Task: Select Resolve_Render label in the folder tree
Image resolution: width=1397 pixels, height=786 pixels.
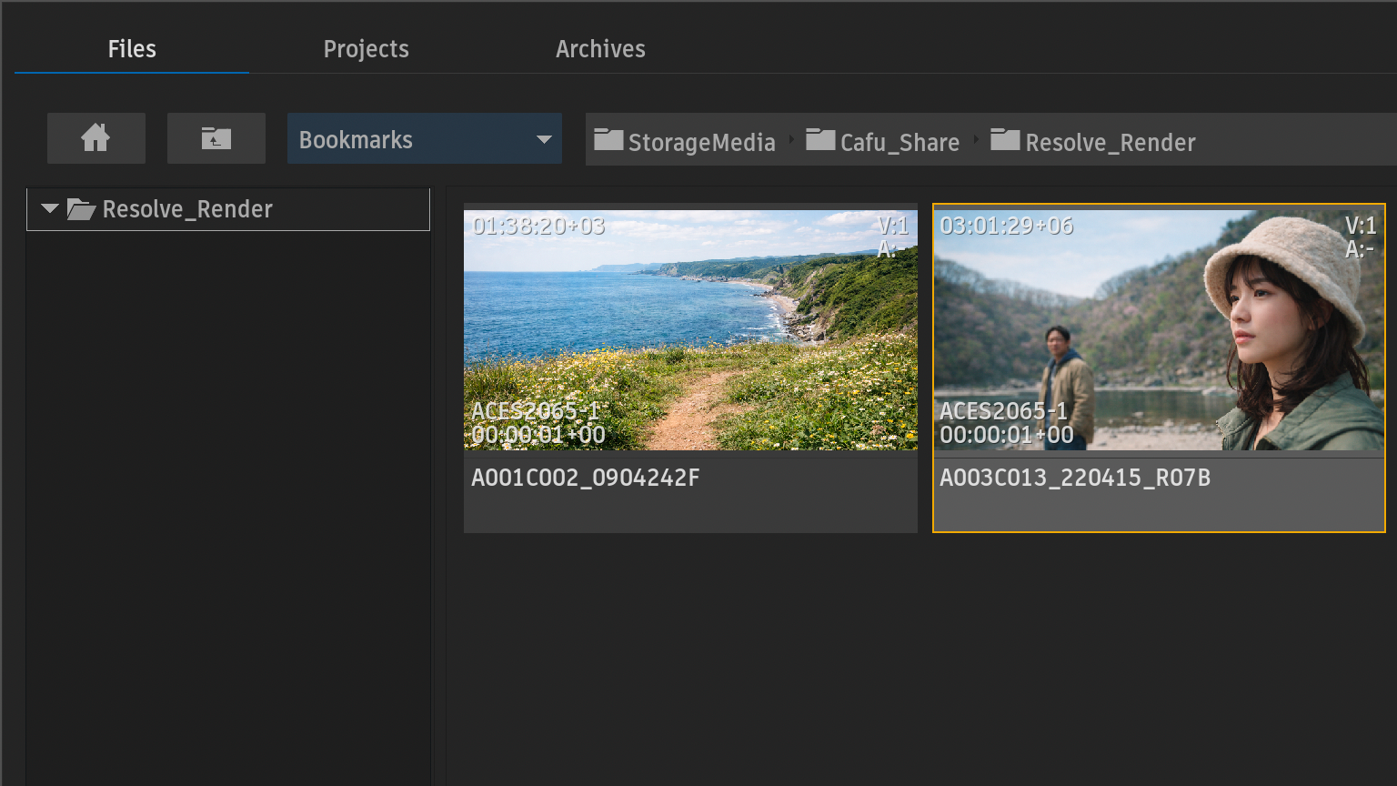Action: (187, 209)
